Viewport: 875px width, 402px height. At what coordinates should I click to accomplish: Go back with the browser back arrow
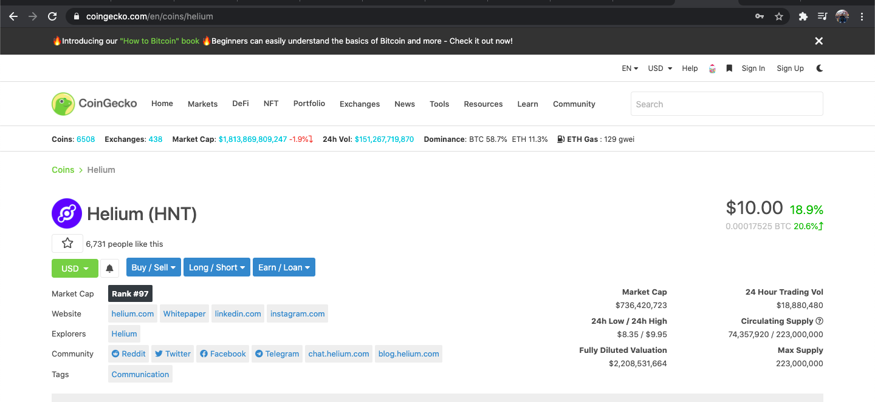click(x=13, y=16)
